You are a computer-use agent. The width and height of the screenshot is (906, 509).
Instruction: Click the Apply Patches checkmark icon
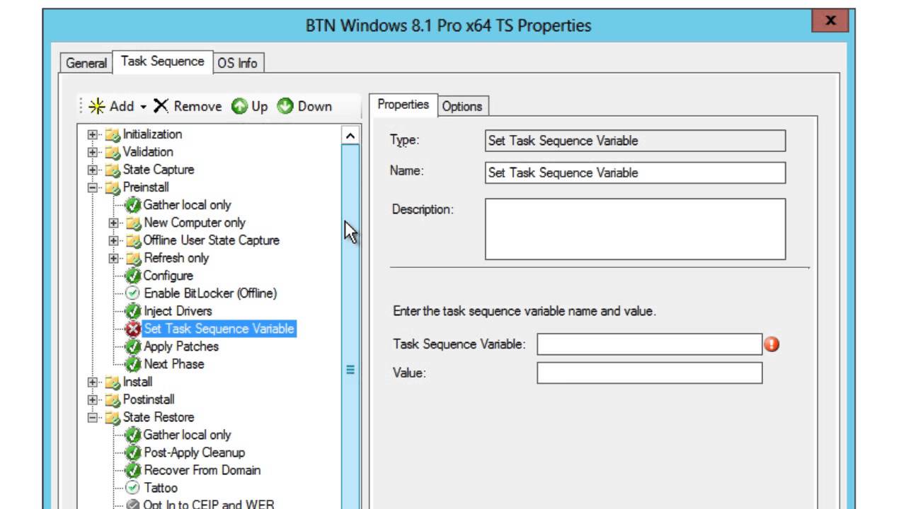pyautogui.click(x=133, y=346)
